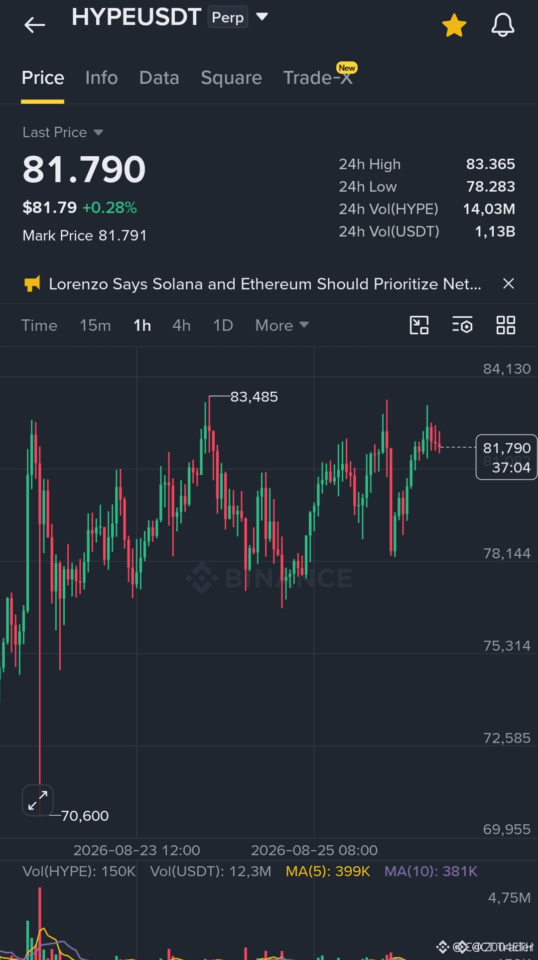Select the 4h chart interval
Image resolution: width=538 pixels, height=960 pixels.
click(x=181, y=325)
